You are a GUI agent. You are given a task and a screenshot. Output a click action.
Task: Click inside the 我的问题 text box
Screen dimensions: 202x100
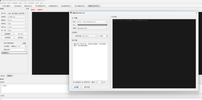point(90,61)
